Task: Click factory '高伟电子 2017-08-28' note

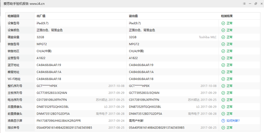Action: coord(110,114)
